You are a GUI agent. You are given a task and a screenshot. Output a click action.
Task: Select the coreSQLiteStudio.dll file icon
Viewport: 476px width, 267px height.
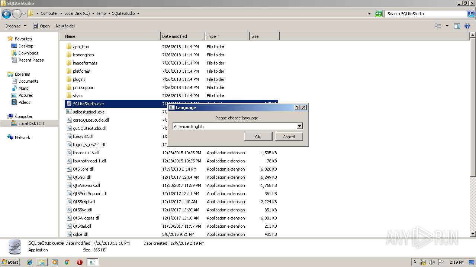[x=69, y=120]
